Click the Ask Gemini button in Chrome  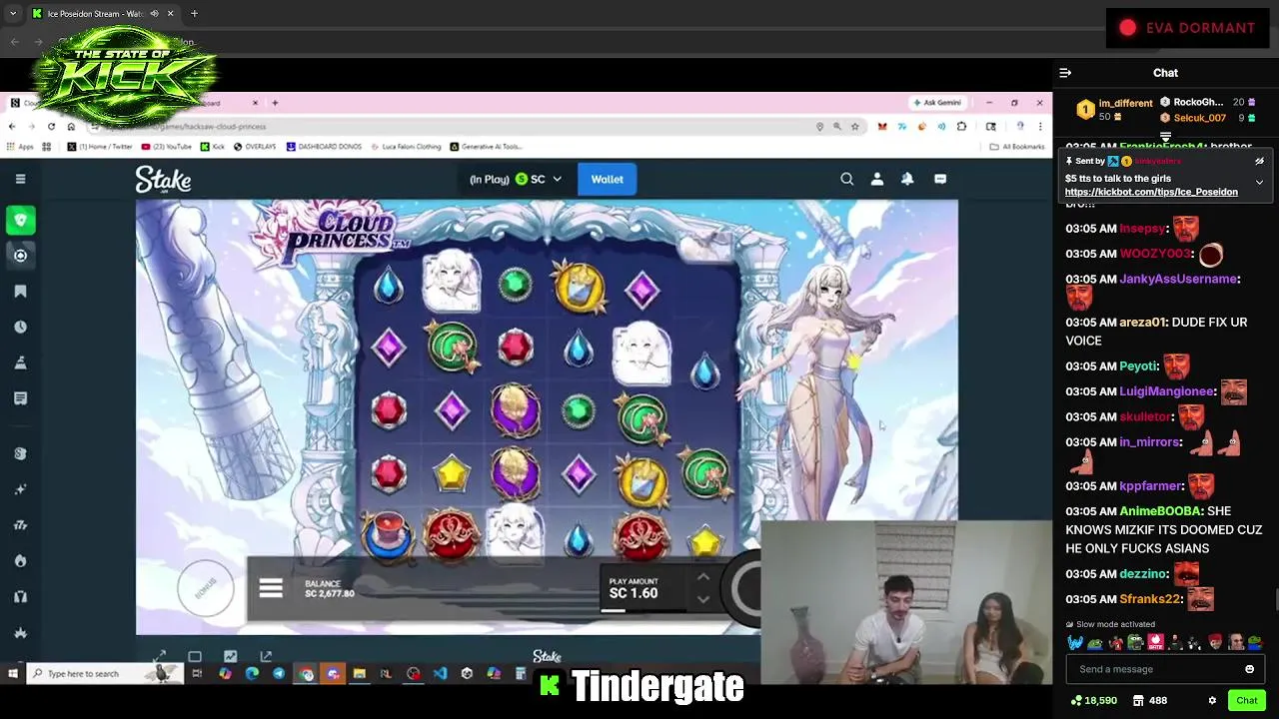pyautogui.click(x=937, y=102)
